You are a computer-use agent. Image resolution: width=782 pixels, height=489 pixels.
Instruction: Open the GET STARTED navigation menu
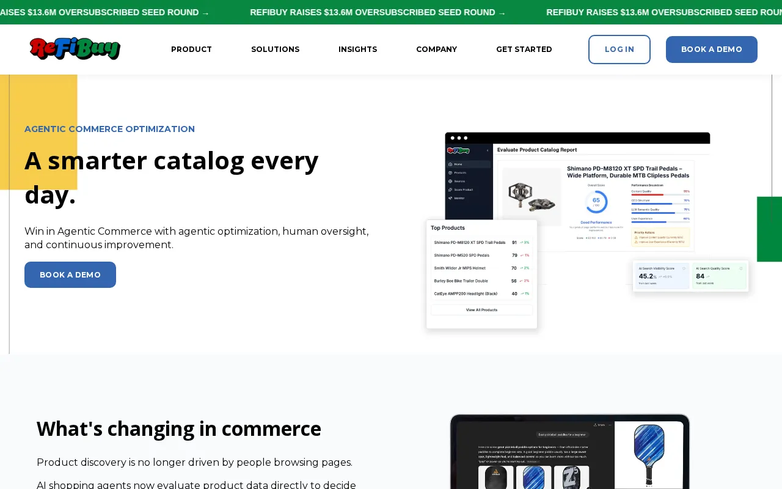pyautogui.click(x=524, y=50)
